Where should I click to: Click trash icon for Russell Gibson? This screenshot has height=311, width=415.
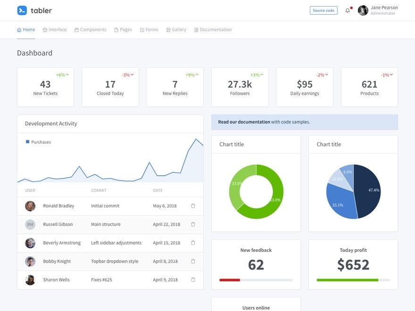tap(193, 224)
